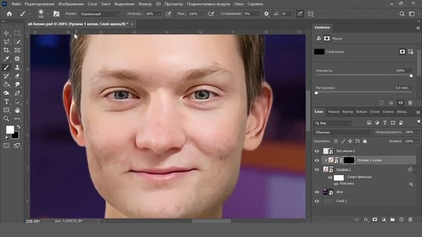Screen dimensions: 422x237
Task: Open the brush blend mode dropdown 'Нормальный'
Action: (99, 14)
